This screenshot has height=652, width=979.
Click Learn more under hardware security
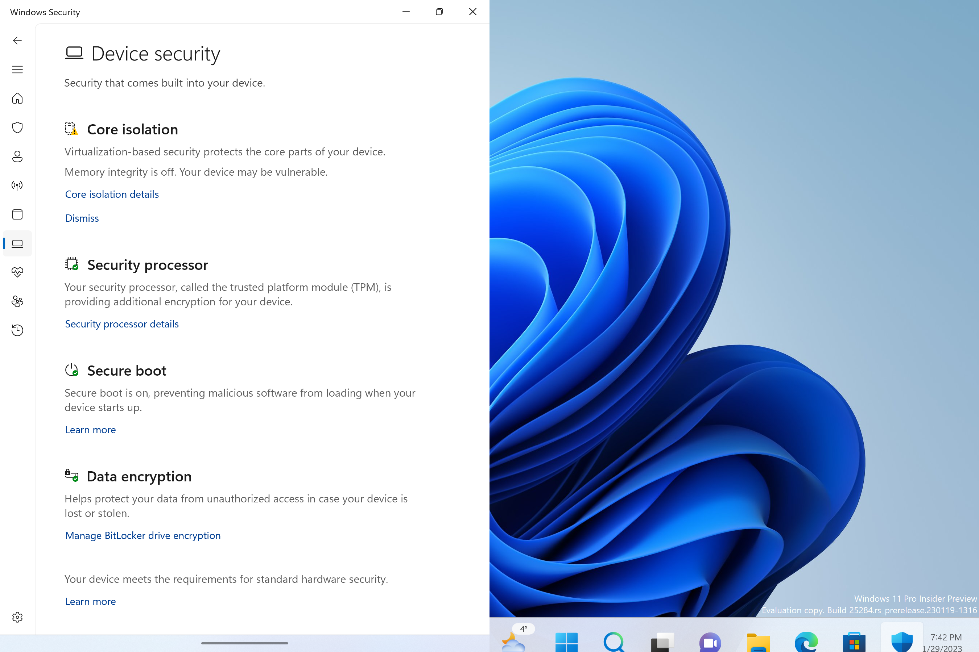pos(90,601)
